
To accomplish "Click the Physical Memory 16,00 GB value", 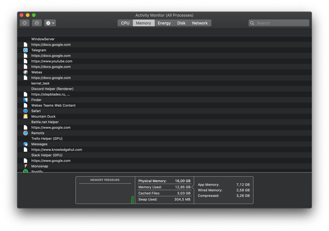I will 183,181.
